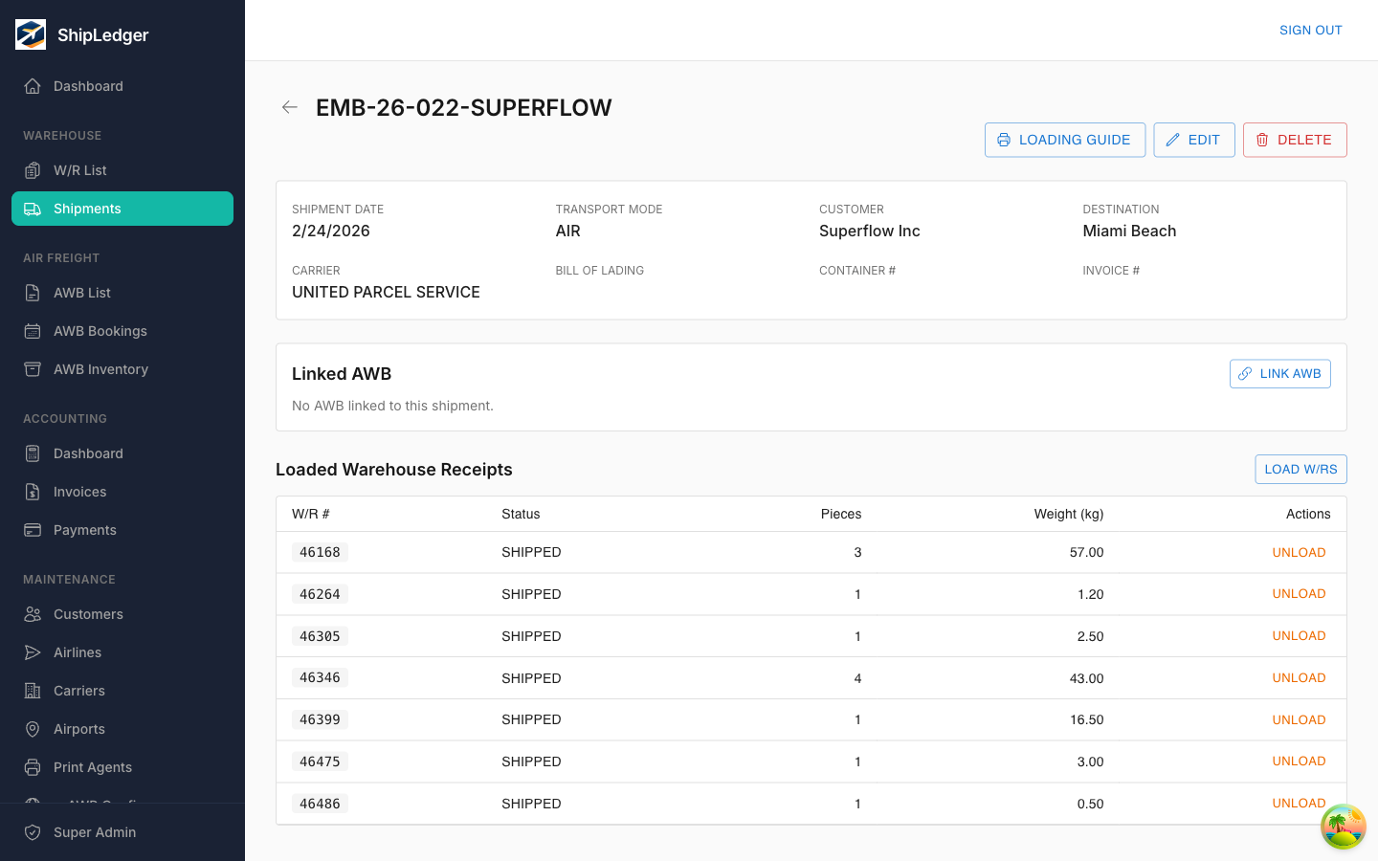1378x861 pixels.
Task: Unload warehouse receipt 46264
Action: point(1299,594)
